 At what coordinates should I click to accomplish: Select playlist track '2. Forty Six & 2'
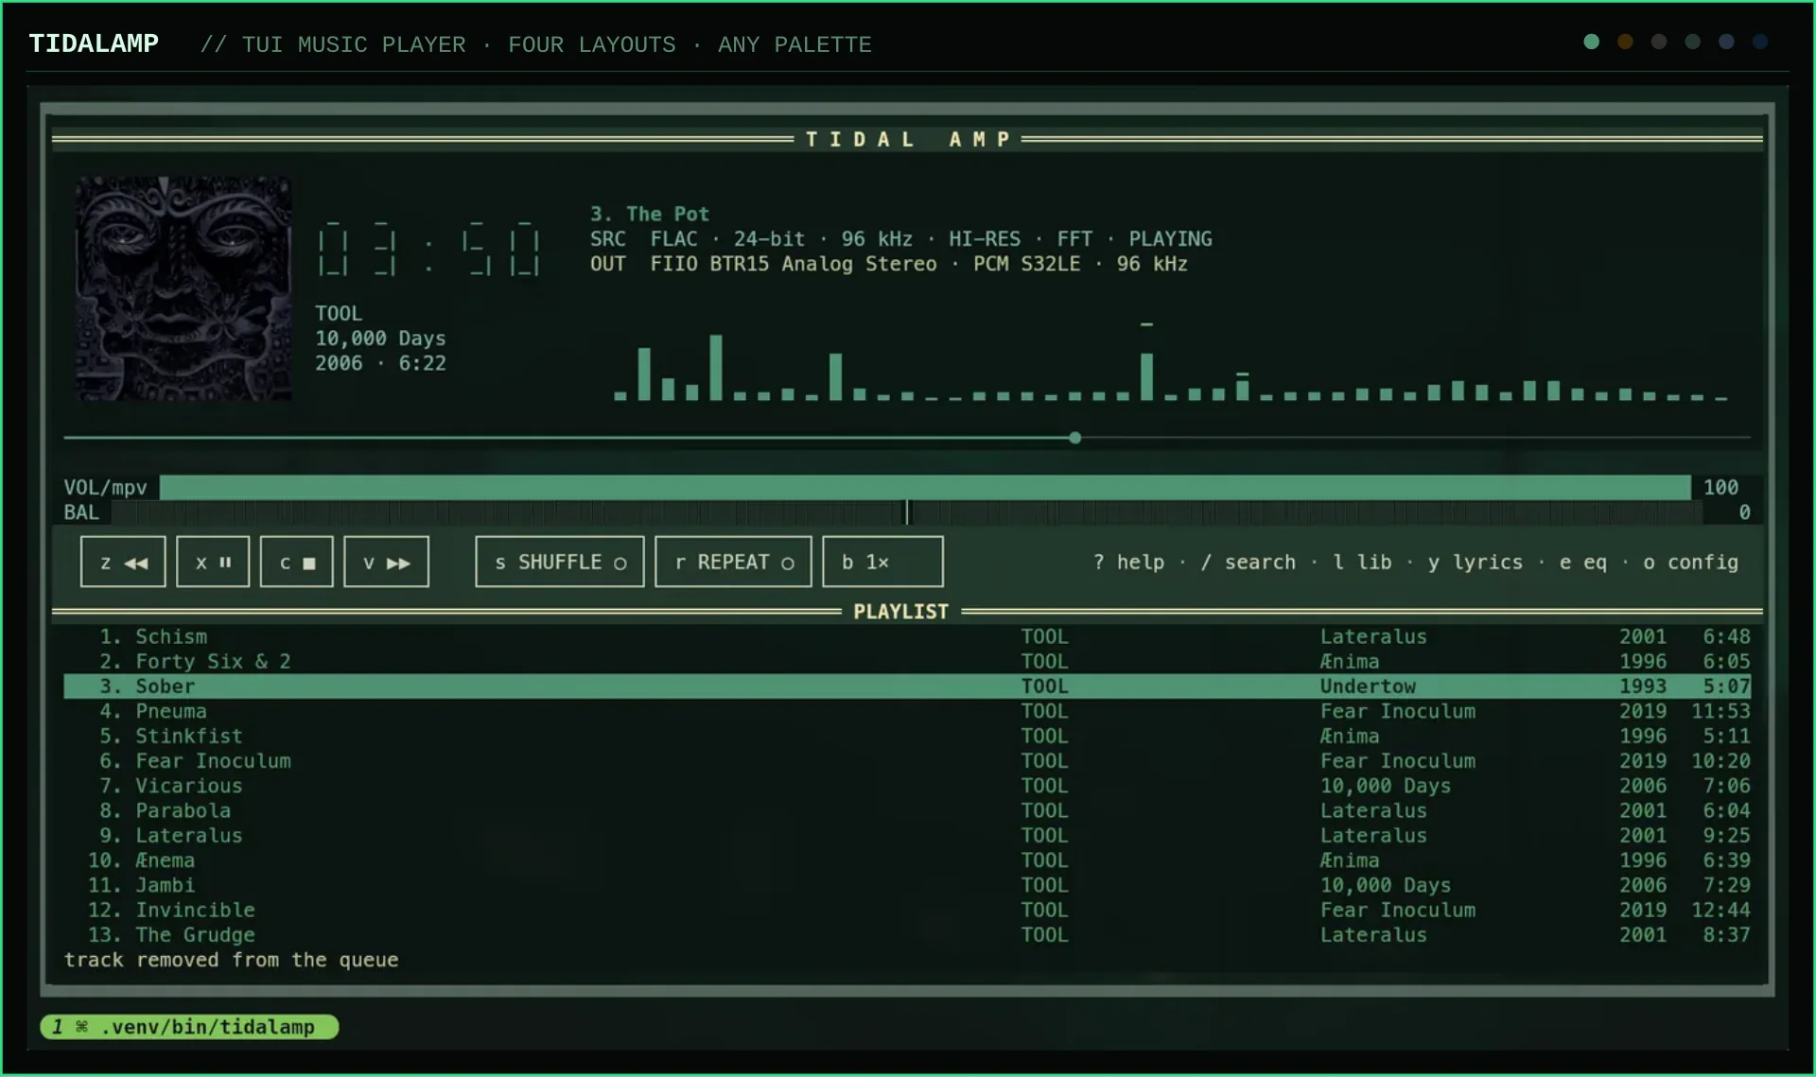click(907, 661)
